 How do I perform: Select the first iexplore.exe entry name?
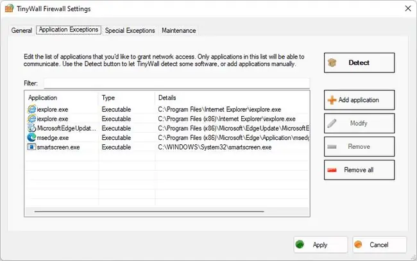click(x=53, y=110)
